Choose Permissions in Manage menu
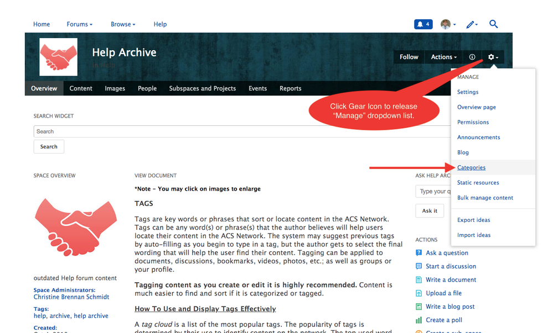This screenshot has height=333, width=553. coord(473,122)
